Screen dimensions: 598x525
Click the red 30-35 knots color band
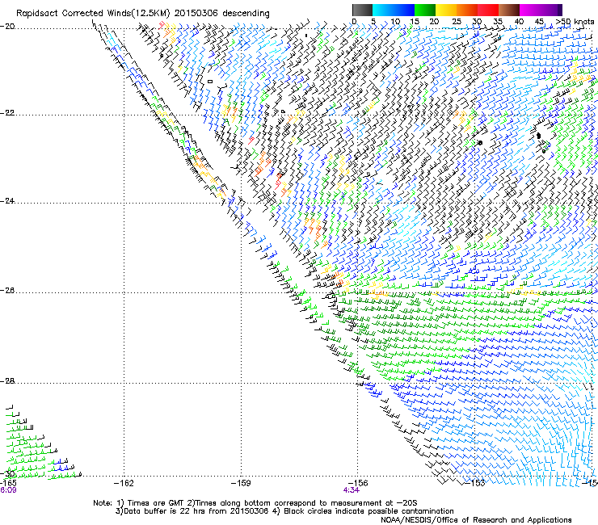488,10
